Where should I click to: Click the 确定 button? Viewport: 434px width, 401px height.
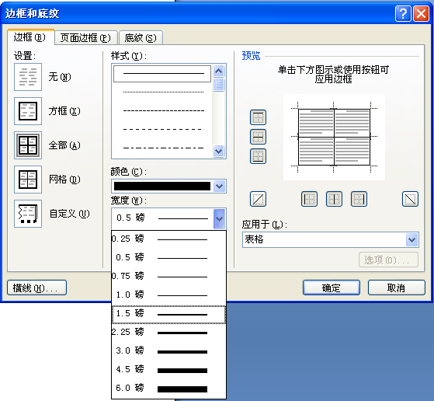[332, 288]
